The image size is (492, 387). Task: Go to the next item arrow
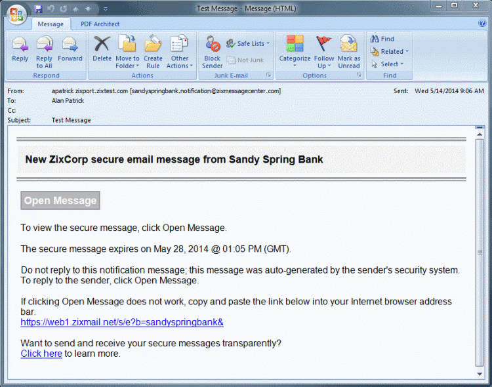[x=88, y=9]
